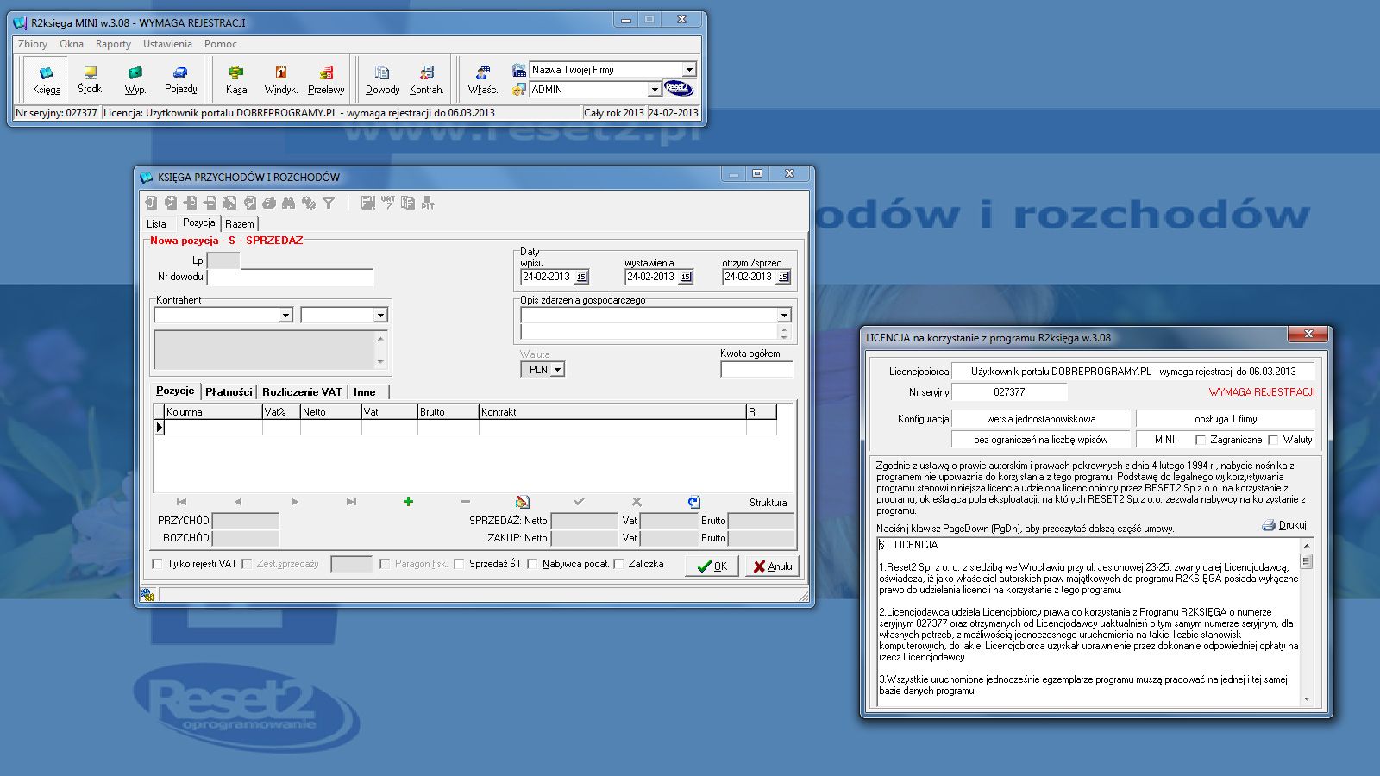Click the red WYMAGA REJESTRACJI text
The image size is (1380, 776).
coord(1262,392)
